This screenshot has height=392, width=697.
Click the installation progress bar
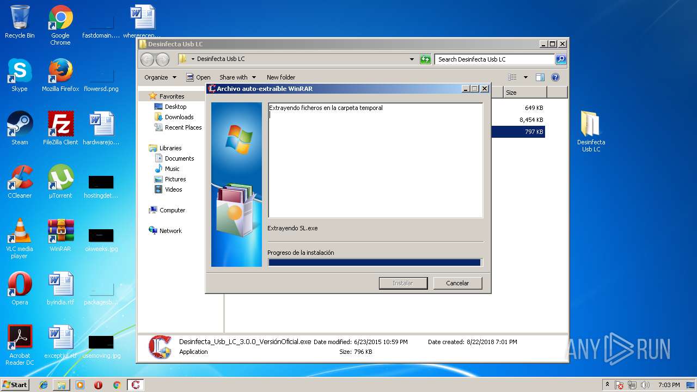(x=375, y=262)
